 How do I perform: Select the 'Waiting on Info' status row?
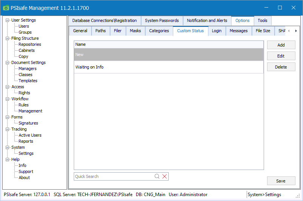tap(169, 67)
